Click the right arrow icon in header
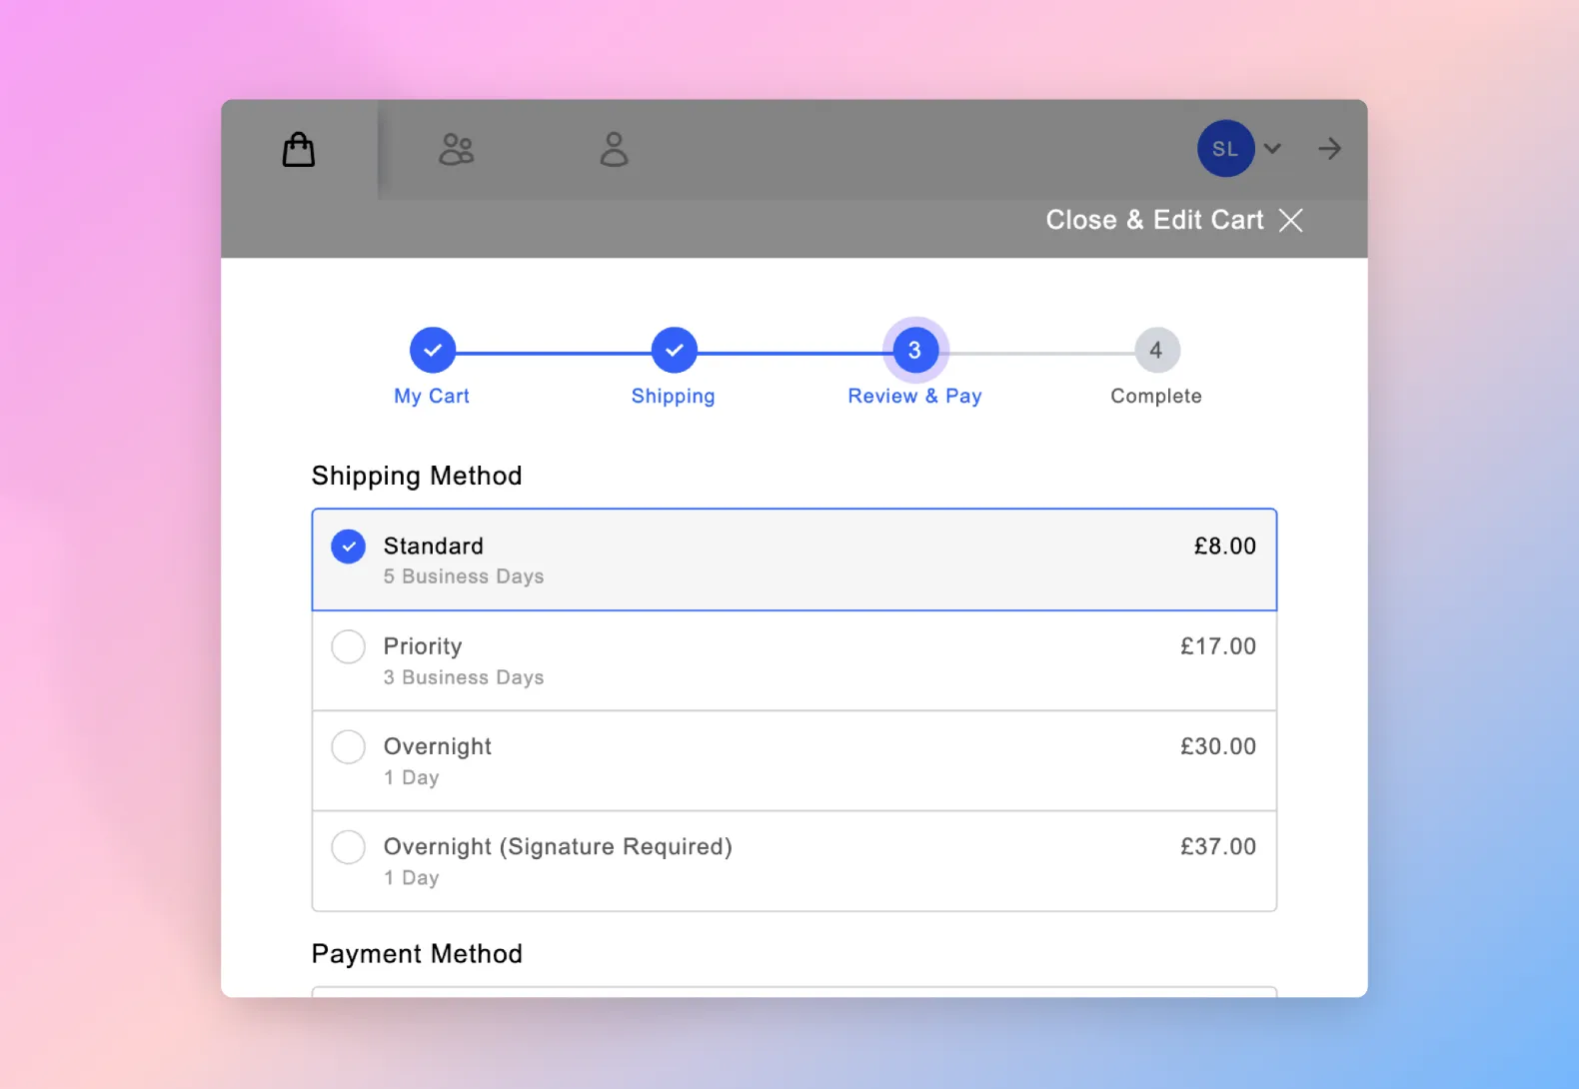 tap(1329, 149)
